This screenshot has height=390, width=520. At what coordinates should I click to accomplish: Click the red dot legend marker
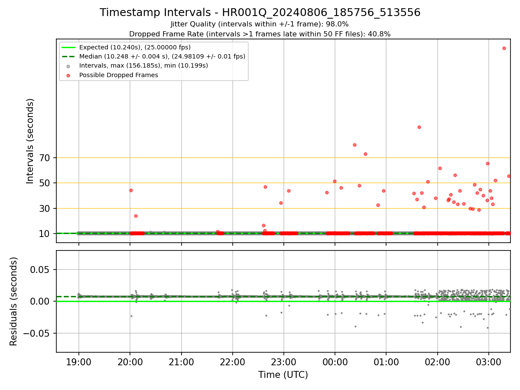tap(68, 75)
